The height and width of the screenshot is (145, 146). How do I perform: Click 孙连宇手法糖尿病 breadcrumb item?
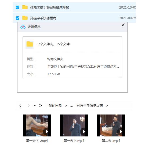tap(90, 106)
